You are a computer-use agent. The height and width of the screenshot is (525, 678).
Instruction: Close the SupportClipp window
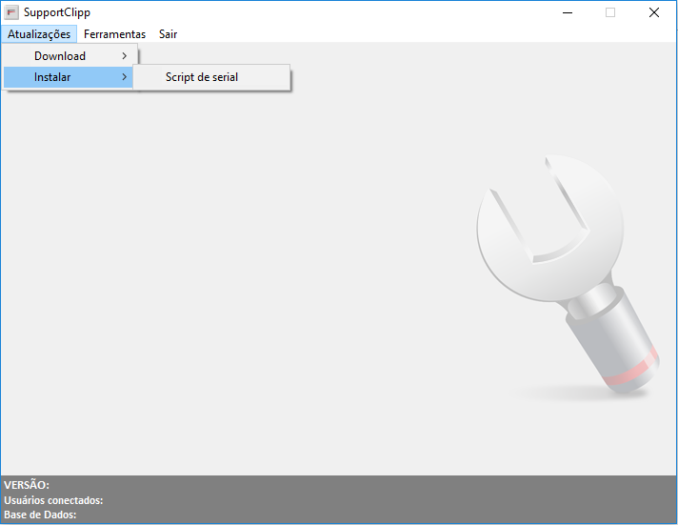tap(654, 12)
